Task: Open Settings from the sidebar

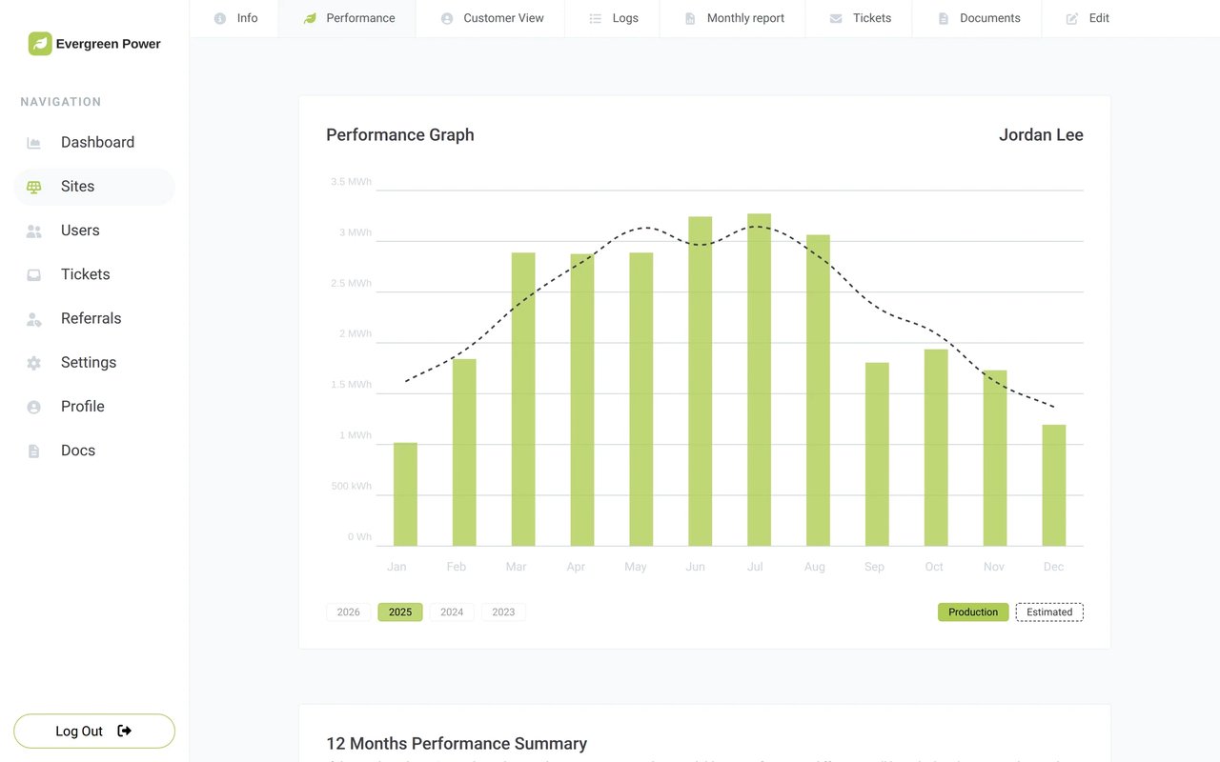Action: pos(94,363)
